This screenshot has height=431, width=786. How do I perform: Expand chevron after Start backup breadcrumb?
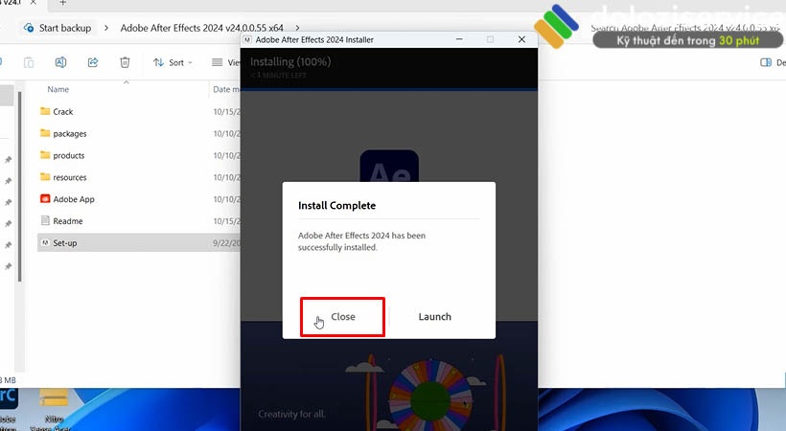(x=105, y=28)
